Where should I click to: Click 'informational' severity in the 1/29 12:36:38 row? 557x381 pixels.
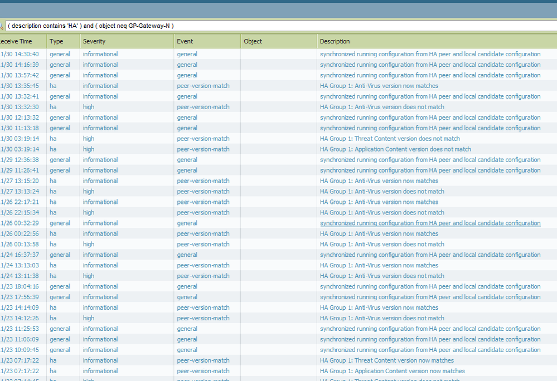pyautogui.click(x=100, y=160)
